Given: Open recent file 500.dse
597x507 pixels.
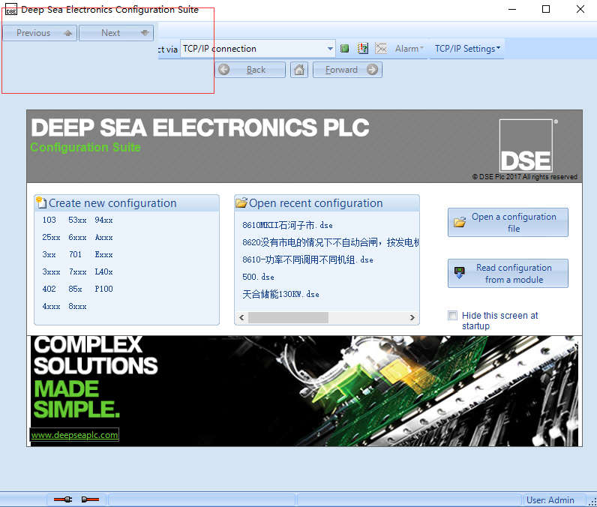Looking at the screenshot, I should 258,277.
